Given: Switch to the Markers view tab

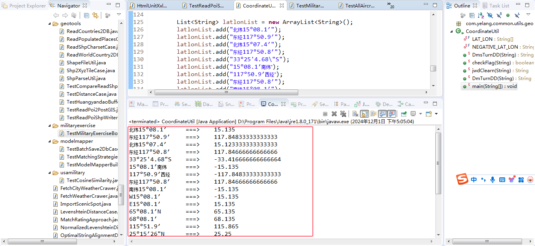Looking at the screenshot, I should click(139, 104).
